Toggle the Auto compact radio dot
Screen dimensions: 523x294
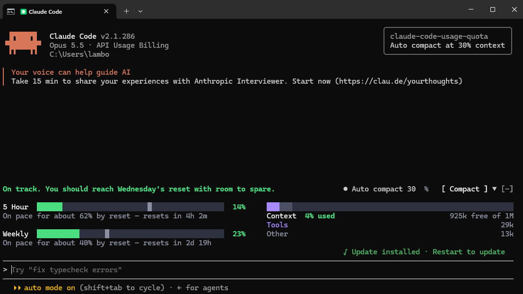click(346, 189)
